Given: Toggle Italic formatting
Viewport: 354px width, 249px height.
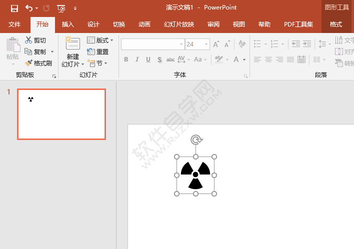Looking at the screenshot, I should click(x=137, y=59).
